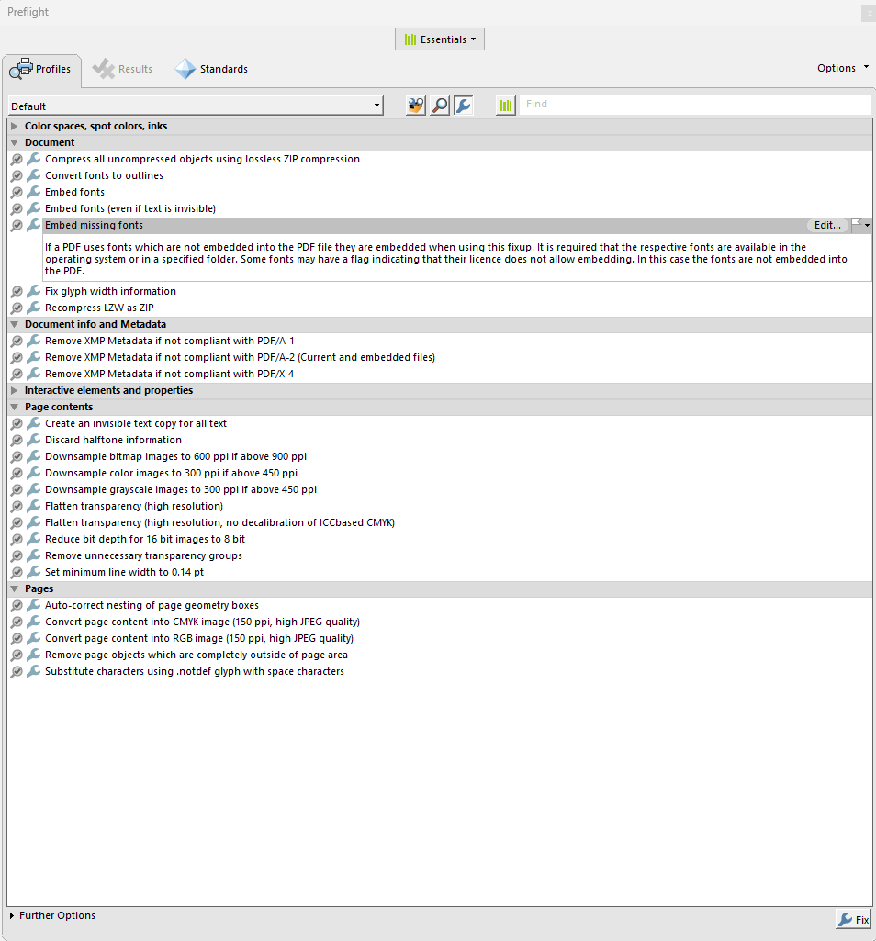The height and width of the screenshot is (941, 876).
Task: Open the Essentials library dropdown
Action: pos(440,39)
